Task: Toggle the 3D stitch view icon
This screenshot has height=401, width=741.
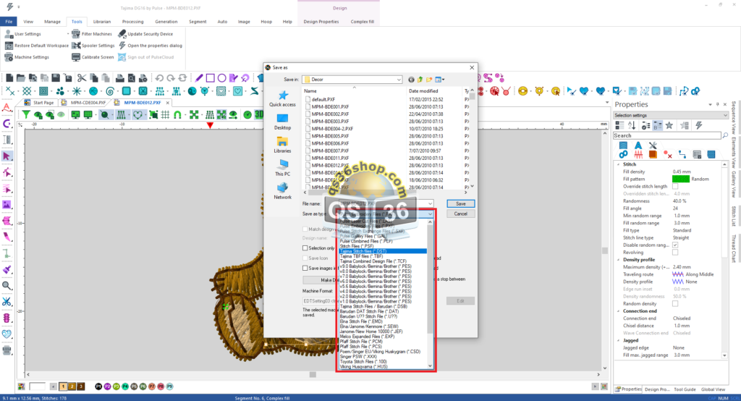Action: [x=259, y=114]
